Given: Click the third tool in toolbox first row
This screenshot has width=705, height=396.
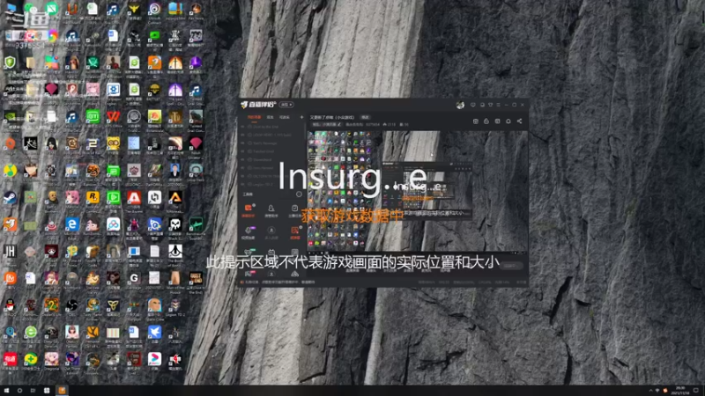Looking at the screenshot, I should click(295, 209).
